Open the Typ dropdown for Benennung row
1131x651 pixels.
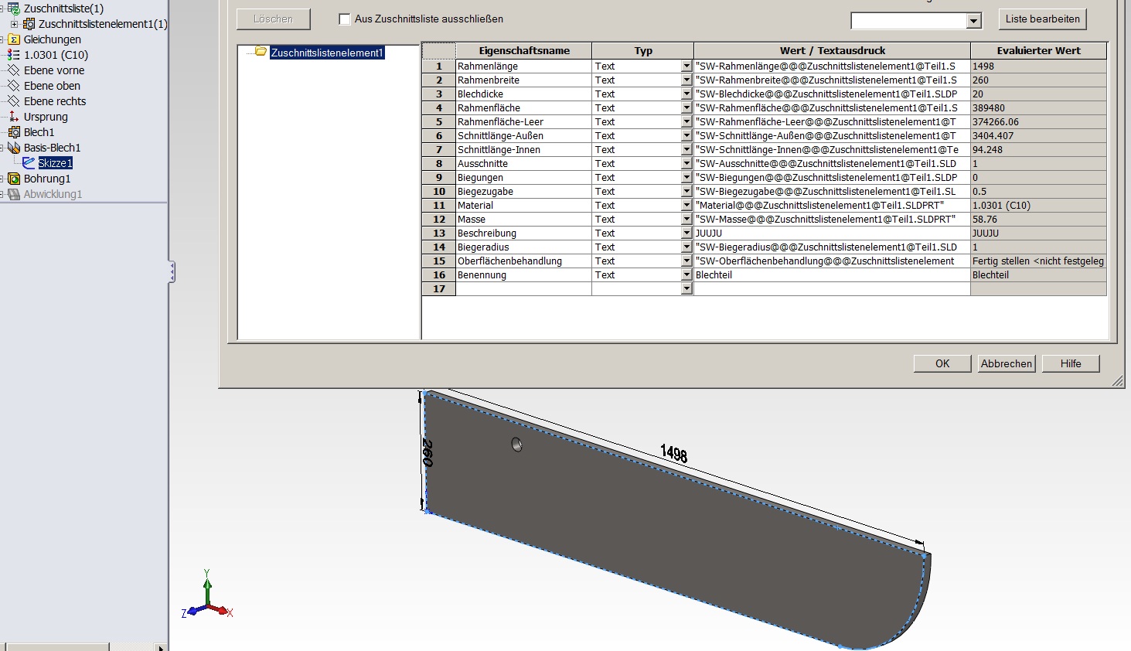coord(686,275)
